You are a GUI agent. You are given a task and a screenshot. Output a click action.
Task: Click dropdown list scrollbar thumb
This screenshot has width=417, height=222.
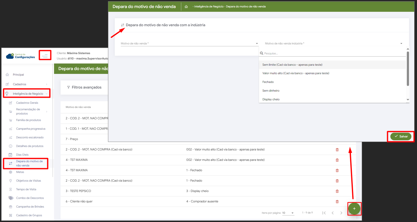[x=408, y=69]
